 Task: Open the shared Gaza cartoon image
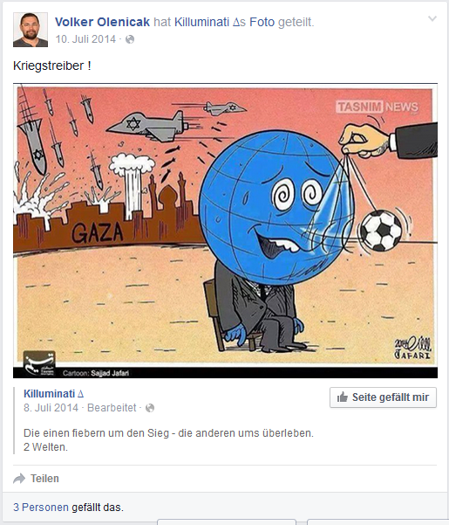(x=225, y=231)
